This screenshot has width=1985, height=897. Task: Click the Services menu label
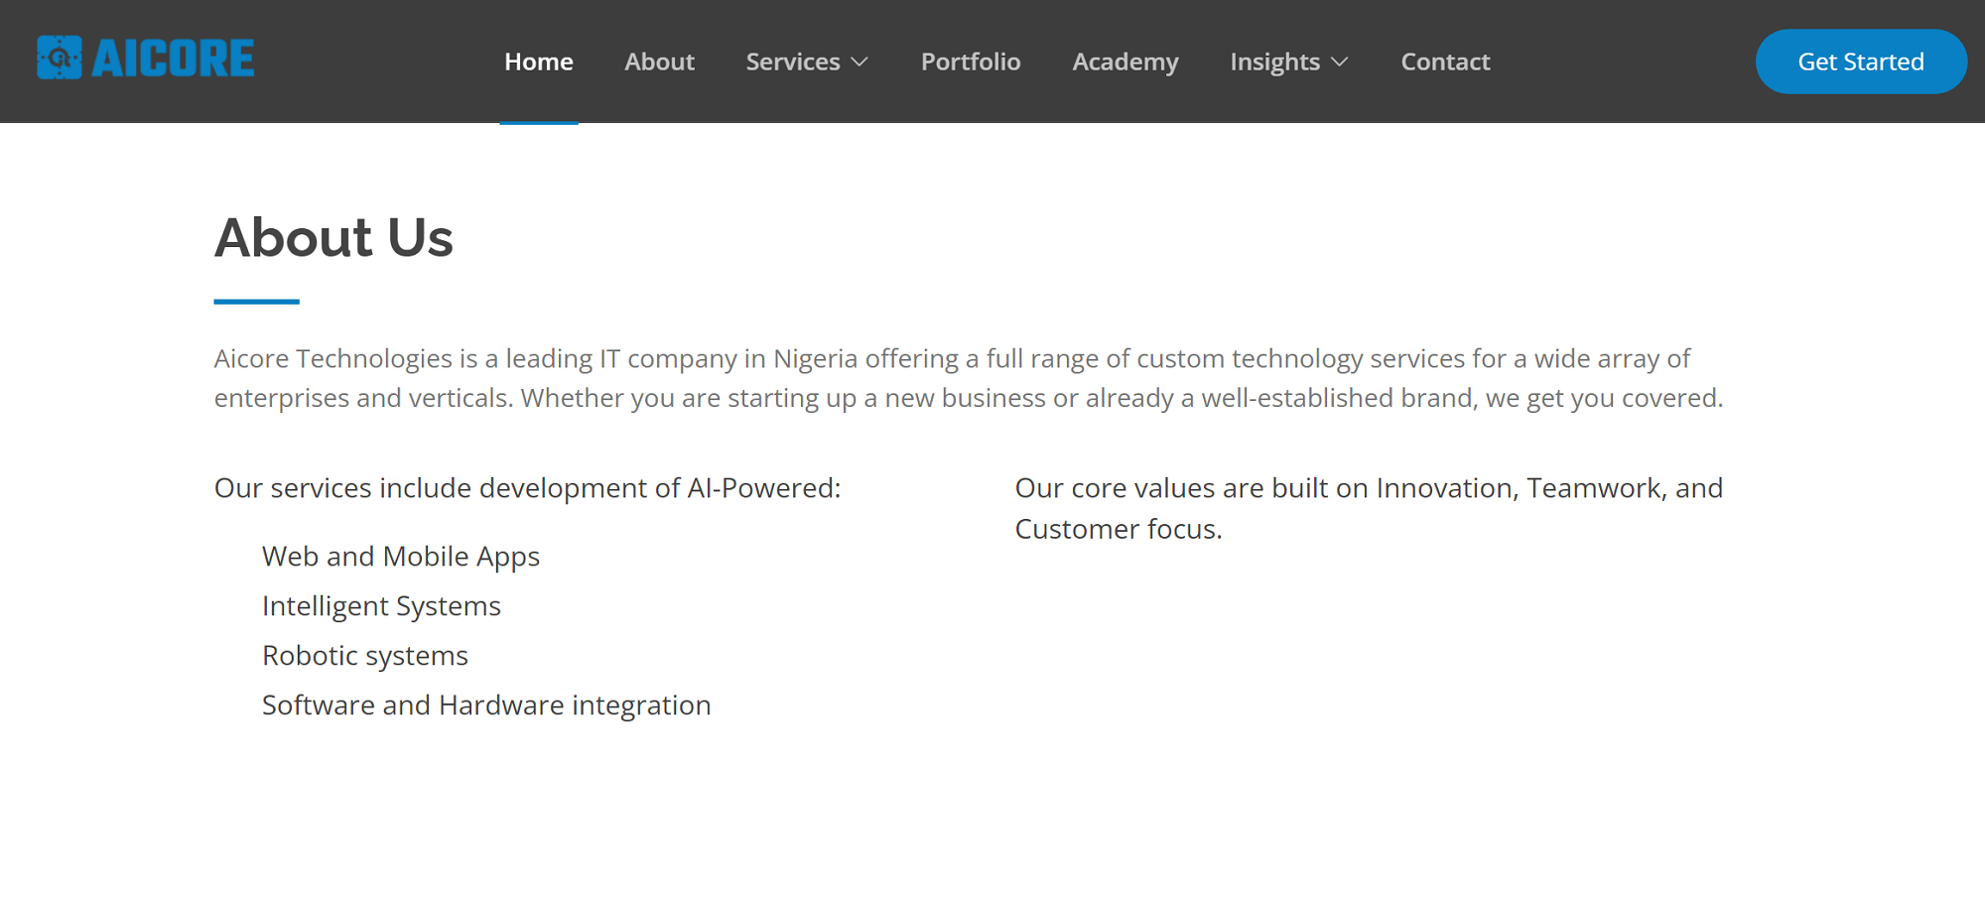coord(792,62)
